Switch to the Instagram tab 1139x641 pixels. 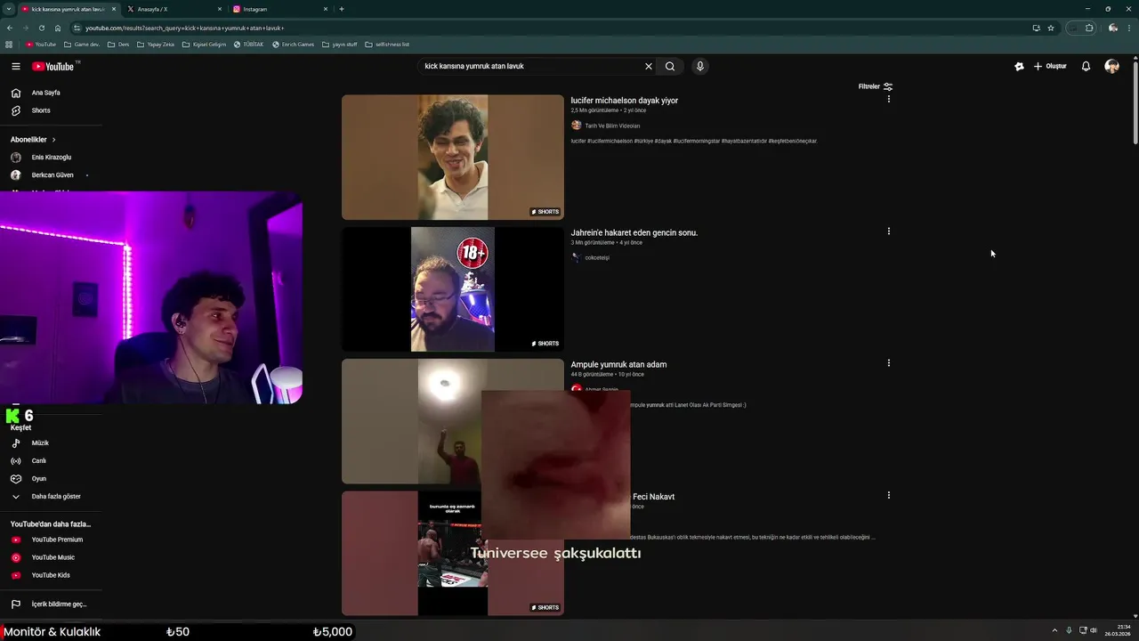280,9
